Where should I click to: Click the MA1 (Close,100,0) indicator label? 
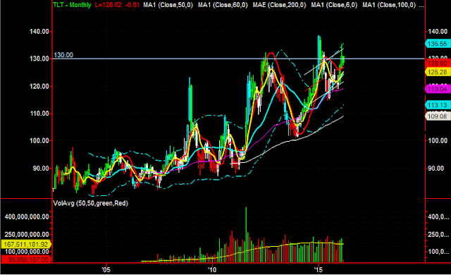389,5
